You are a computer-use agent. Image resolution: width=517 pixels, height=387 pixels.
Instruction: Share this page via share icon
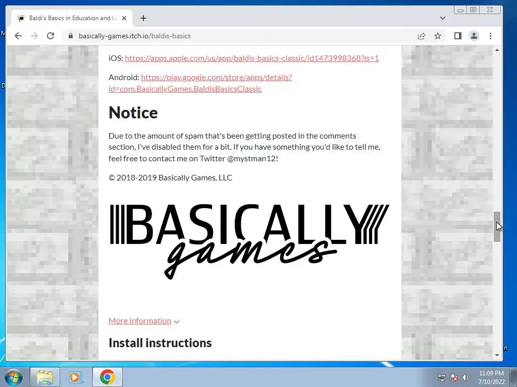point(422,36)
